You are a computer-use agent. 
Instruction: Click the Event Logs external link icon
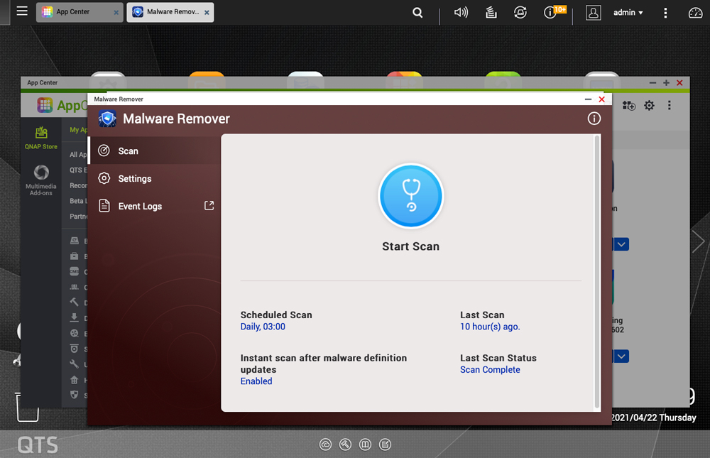pyautogui.click(x=209, y=206)
